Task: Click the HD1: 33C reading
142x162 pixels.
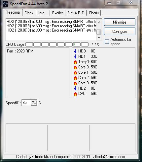Action: [88, 56]
